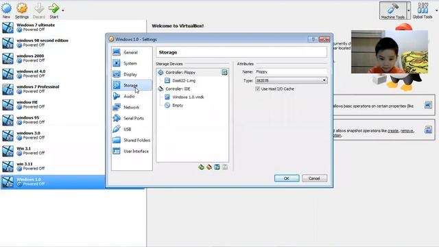Select the Windows 7 ultimate VM
The height and width of the screenshot is (247, 439).
click(x=73, y=27)
